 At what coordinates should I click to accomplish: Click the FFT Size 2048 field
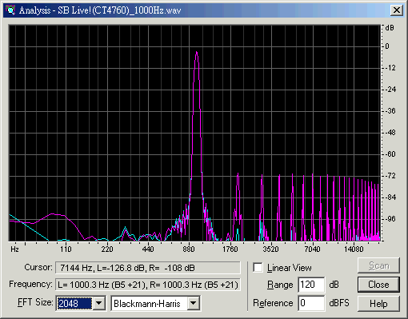pos(74,303)
